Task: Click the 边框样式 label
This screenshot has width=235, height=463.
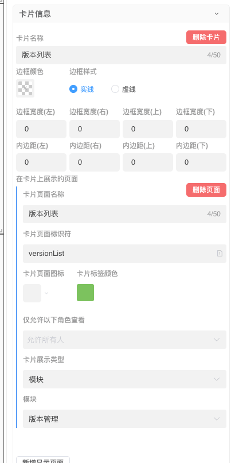Action: tap(83, 72)
